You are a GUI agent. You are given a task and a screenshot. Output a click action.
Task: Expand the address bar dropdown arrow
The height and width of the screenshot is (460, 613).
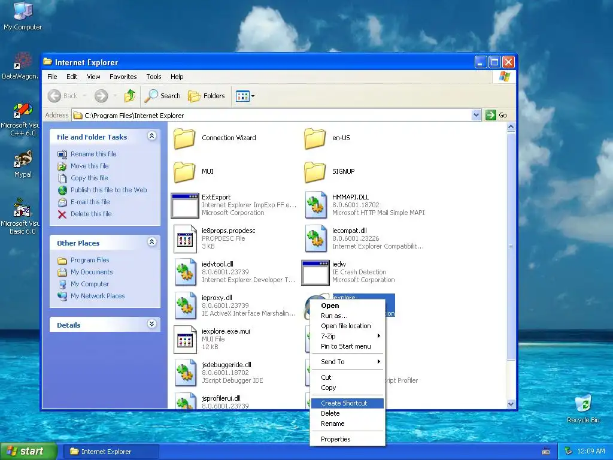click(476, 115)
